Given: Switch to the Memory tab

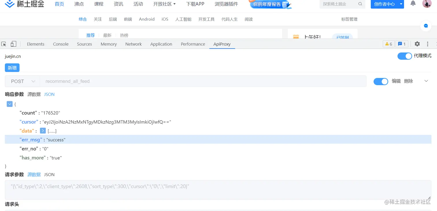Looking at the screenshot, I should (109, 44).
